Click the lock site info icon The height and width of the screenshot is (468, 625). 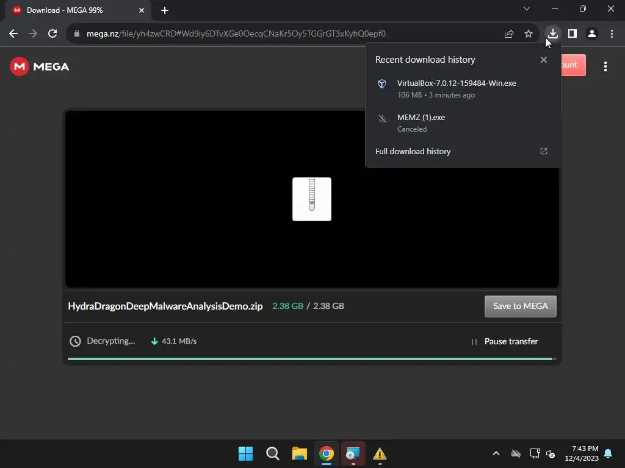tap(77, 34)
